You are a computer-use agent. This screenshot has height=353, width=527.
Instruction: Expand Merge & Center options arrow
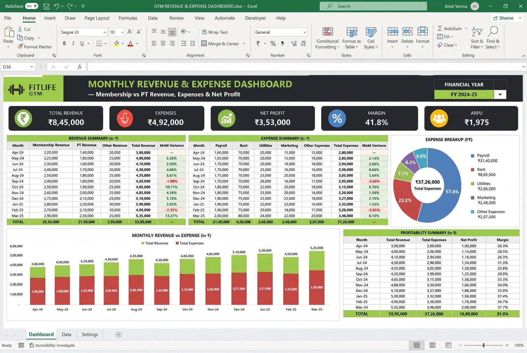tap(244, 43)
